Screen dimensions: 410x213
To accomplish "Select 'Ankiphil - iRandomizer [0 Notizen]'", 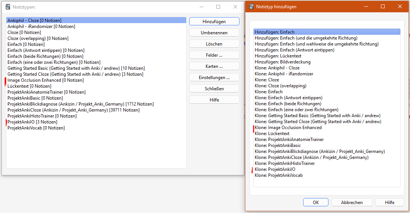I will tap(96, 26).
